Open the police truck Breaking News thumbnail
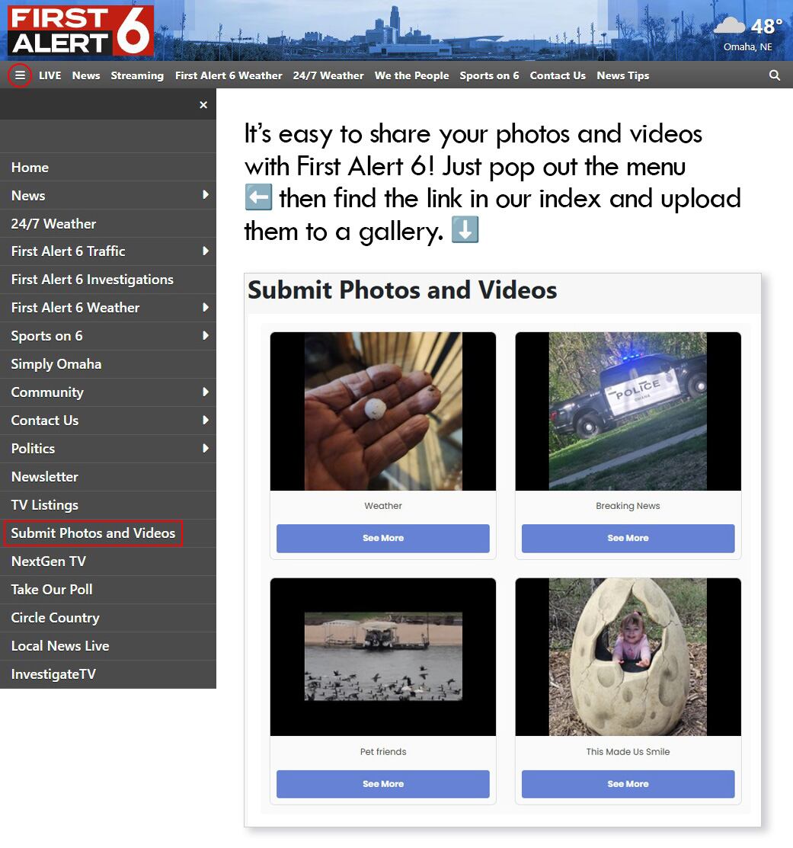The width and height of the screenshot is (793, 848). click(628, 411)
